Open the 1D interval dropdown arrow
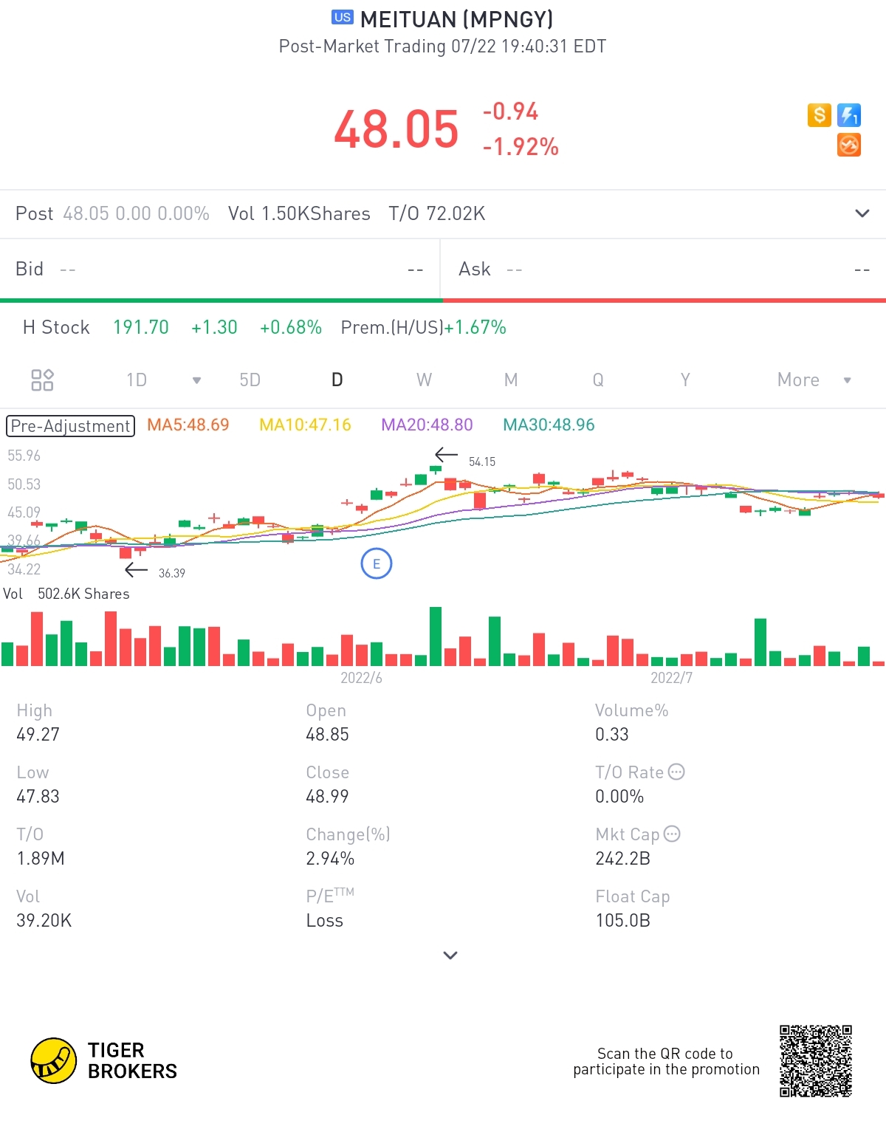 pos(196,380)
